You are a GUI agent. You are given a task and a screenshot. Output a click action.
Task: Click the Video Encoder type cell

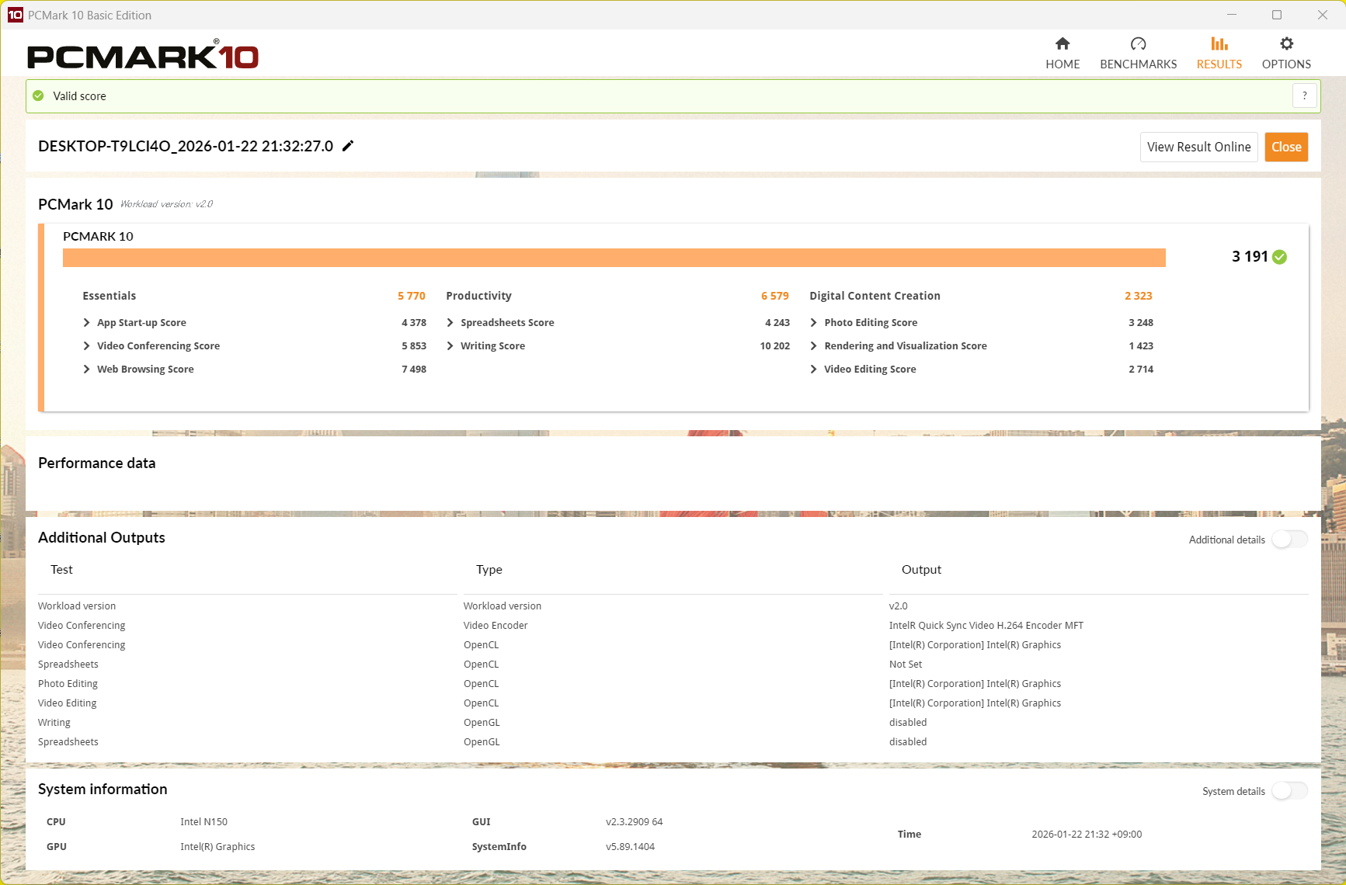[496, 626]
